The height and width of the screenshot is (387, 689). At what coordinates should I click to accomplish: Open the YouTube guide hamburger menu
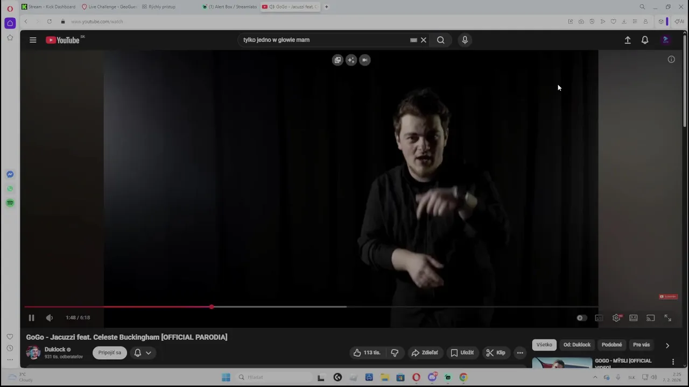(33, 40)
